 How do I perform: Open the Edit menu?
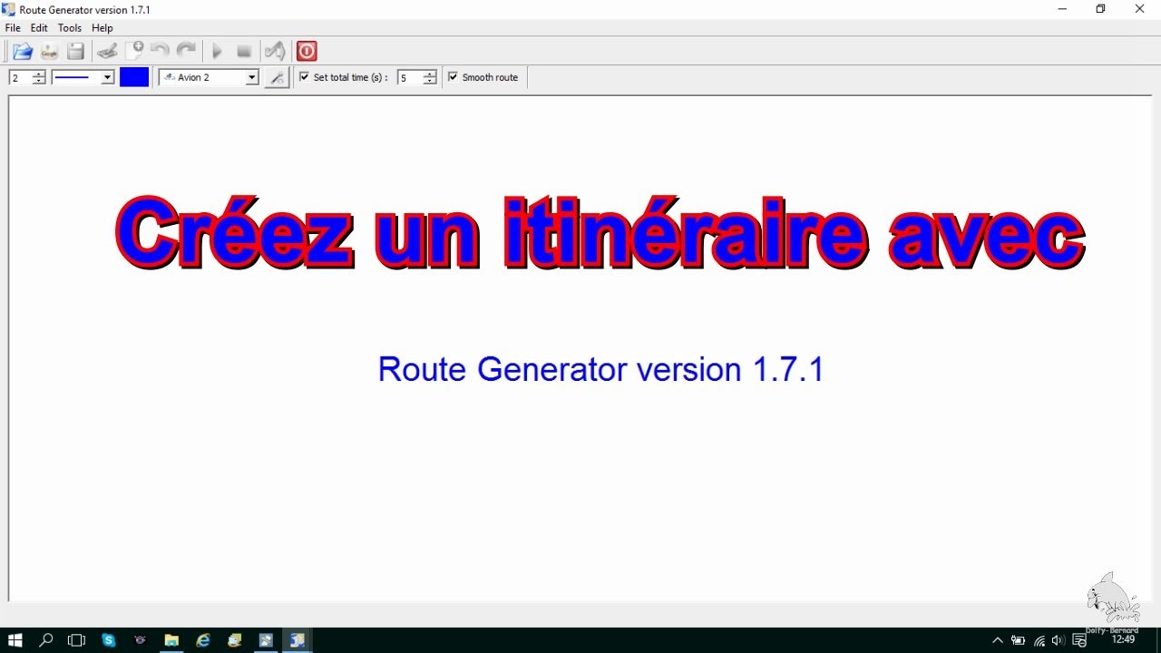pos(39,28)
